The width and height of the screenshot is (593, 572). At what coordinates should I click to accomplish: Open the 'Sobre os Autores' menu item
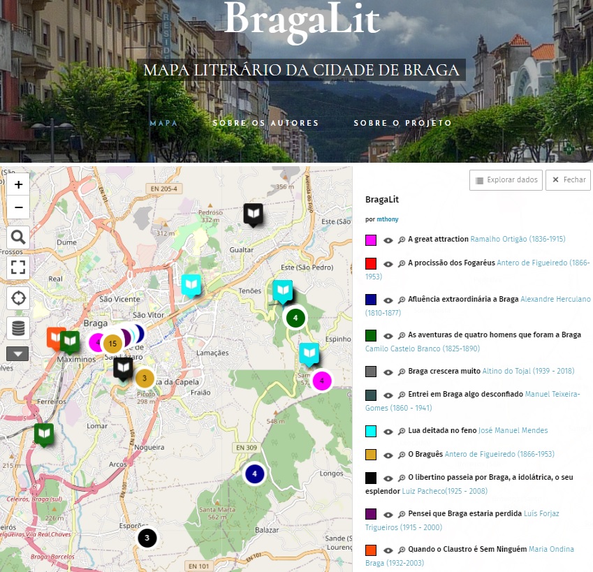265,124
